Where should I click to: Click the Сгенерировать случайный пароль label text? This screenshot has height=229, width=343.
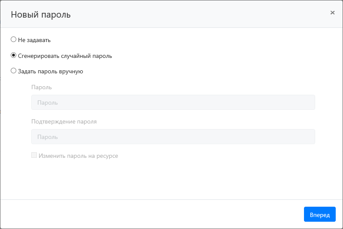65,56
